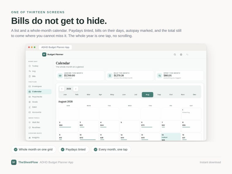Open Bills in the sidebar

point(39,76)
